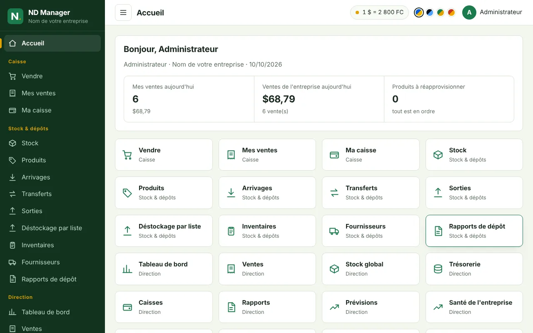This screenshot has height=333, width=533.
Task: Click the Ventes de l'entreprise aujourd'hui stat panel
Action: pos(319,99)
